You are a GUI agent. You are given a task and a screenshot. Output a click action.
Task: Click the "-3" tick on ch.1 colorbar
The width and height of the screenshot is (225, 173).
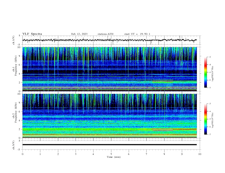point(209,57)
